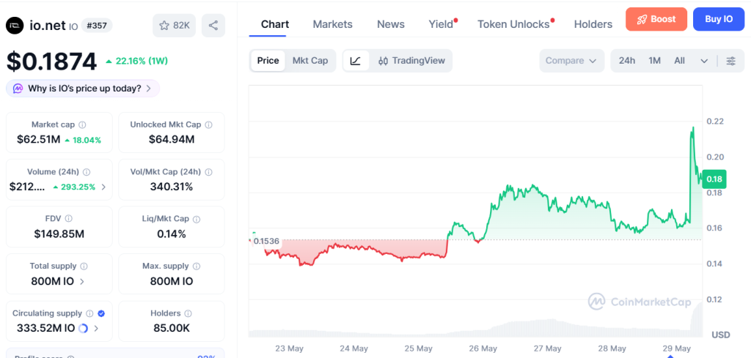Click Market cap info icon
This screenshot has width=751, height=358.
(x=82, y=124)
